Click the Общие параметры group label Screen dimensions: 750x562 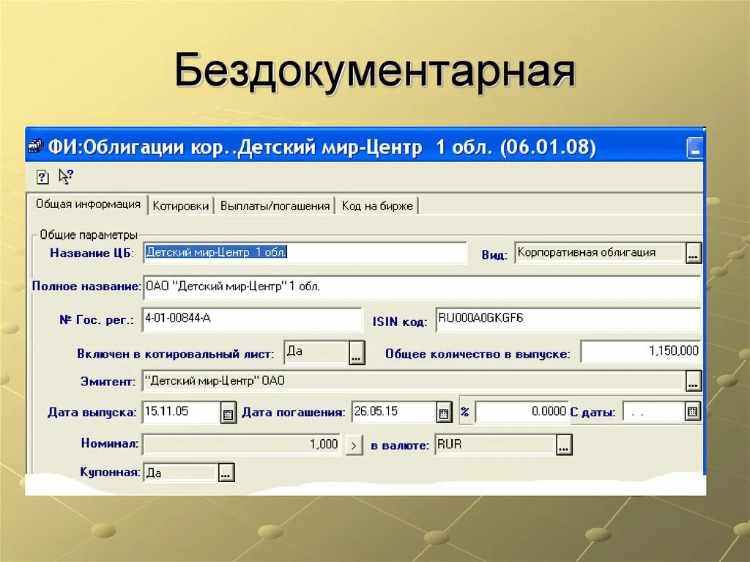point(89,234)
